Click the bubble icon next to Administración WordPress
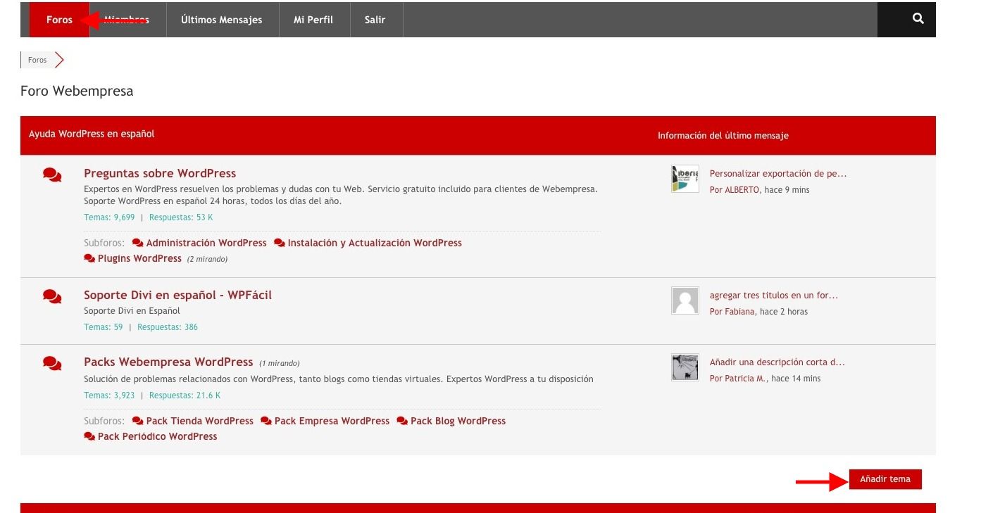 (138, 243)
